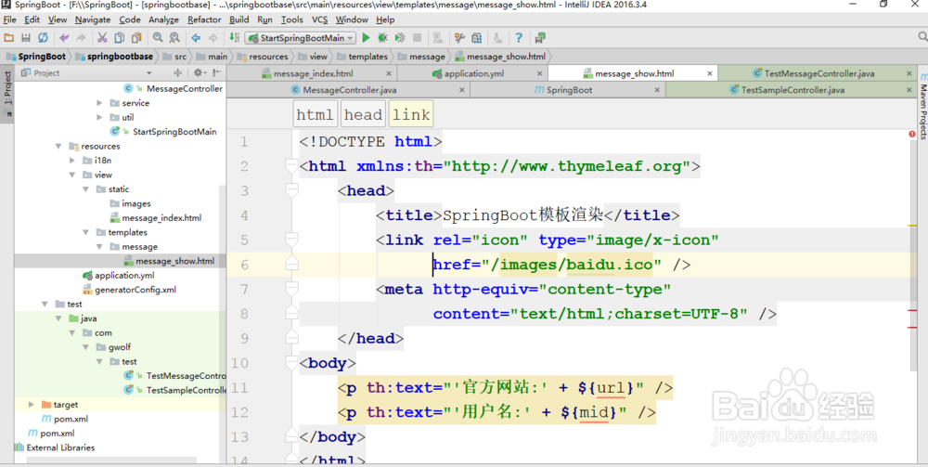Viewport: 928px width, 467px height.
Task: Click the Undo arrow icon
Action: pos(64,38)
